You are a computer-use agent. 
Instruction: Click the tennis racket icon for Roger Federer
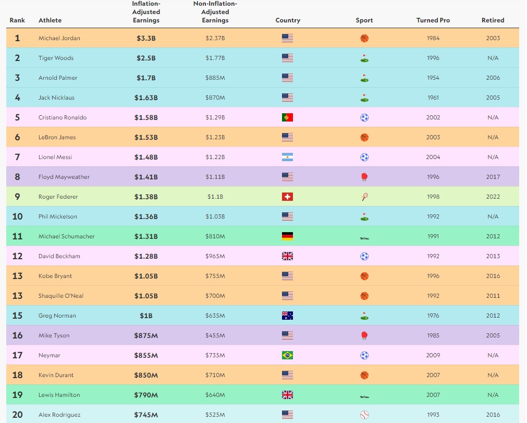[364, 197]
